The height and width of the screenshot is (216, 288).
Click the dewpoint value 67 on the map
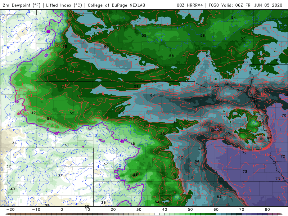tap(190, 99)
